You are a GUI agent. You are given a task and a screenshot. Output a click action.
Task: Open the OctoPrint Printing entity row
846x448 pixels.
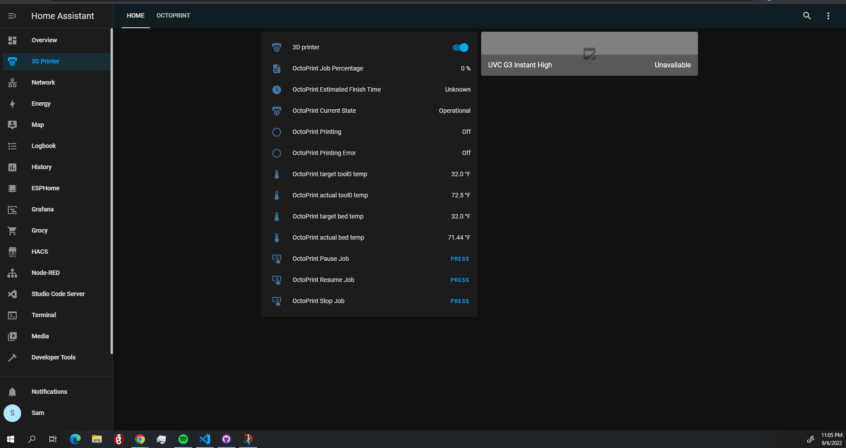(x=369, y=132)
